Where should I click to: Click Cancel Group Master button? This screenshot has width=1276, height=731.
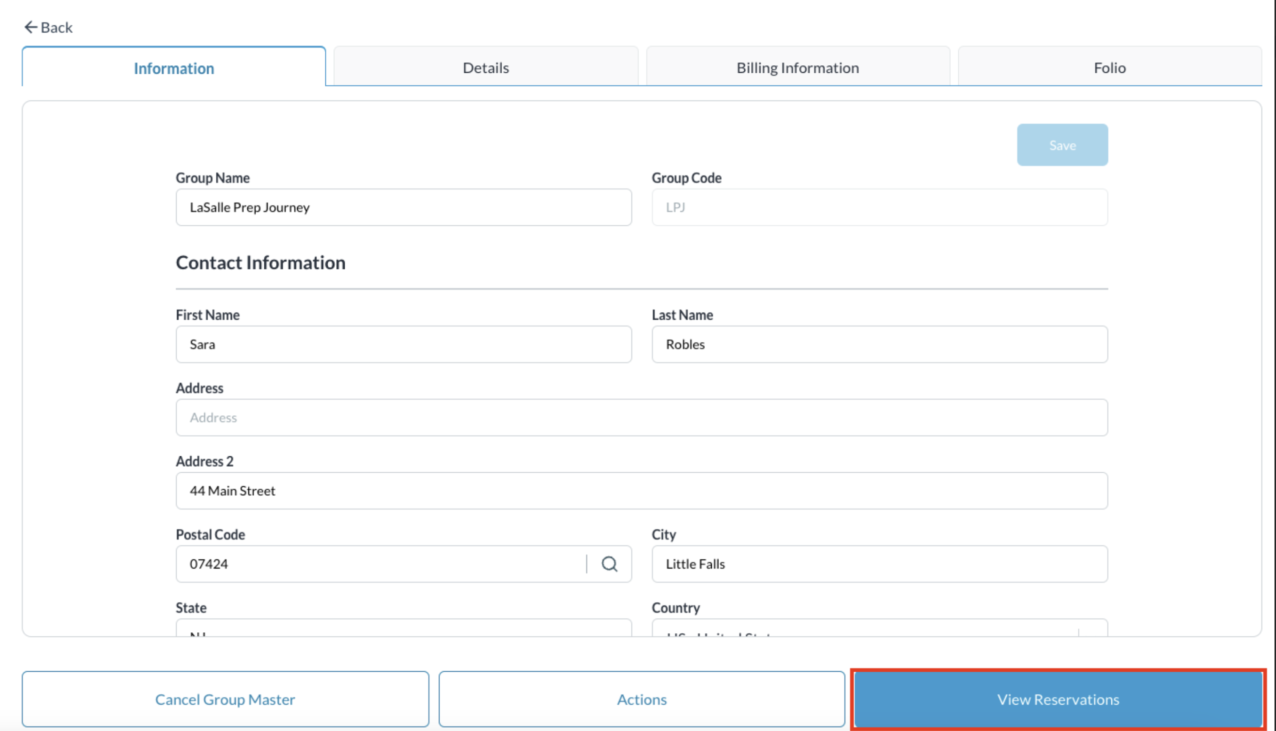(x=225, y=699)
